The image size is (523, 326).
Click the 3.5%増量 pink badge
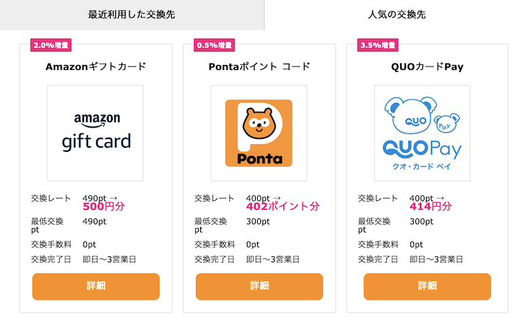tap(378, 45)
